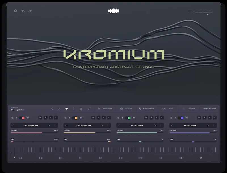Go to previous preset with left chevron
Viewport: 227px width, 173px height.
pos(52,109)
